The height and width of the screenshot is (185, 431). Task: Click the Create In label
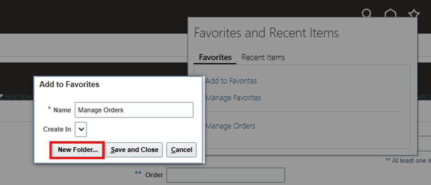tap(57, 129)
